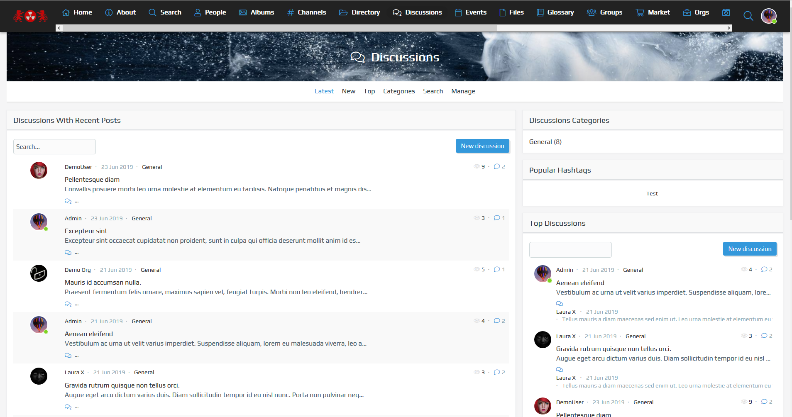Click the Demo Org avatar icon
Screen dimensions: 792x417
coord(39,273)
